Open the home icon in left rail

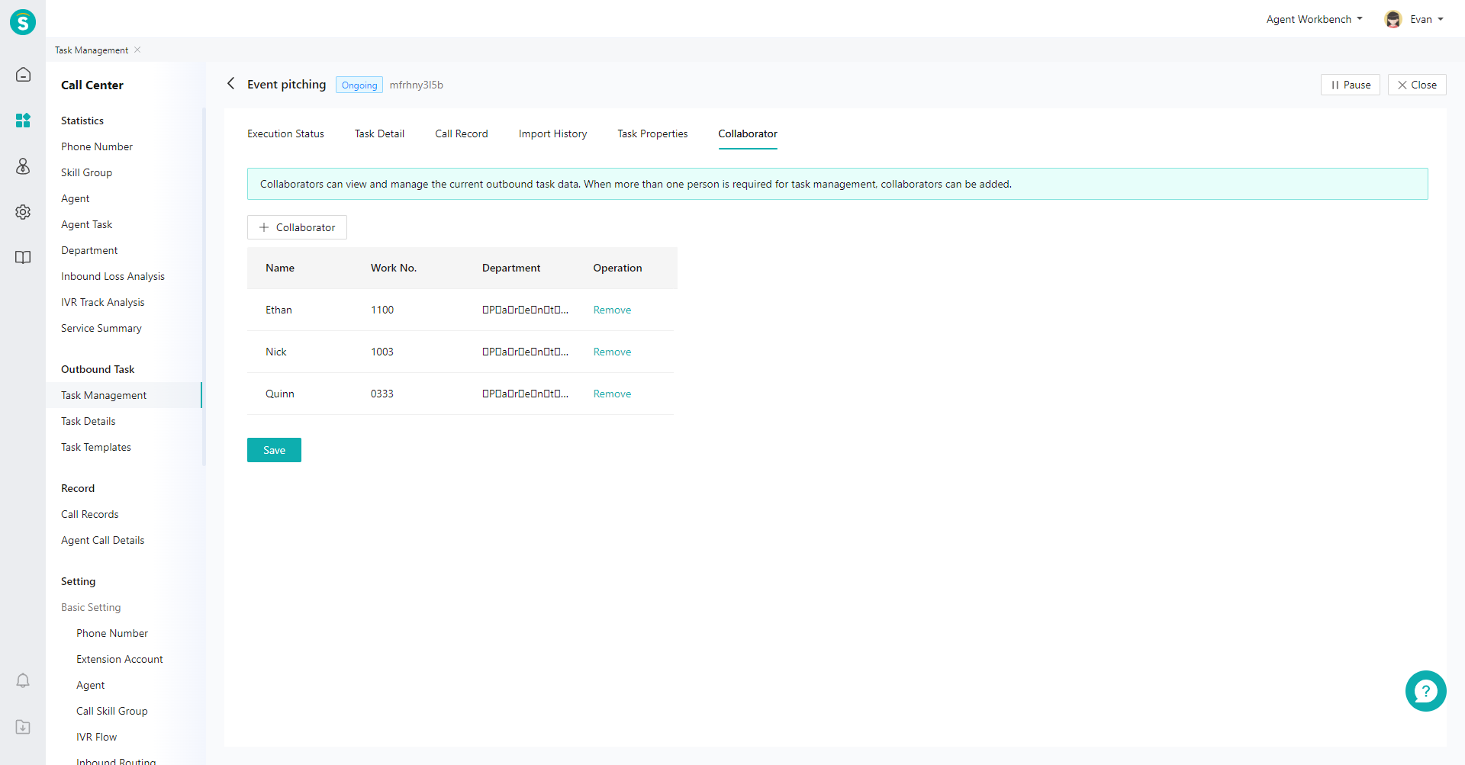tap(23, 75)
